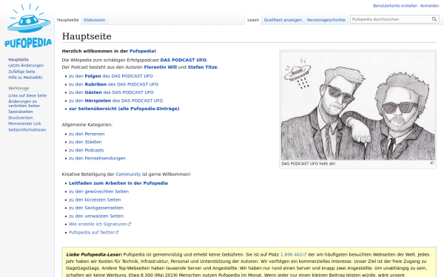Viewport: 444px width, 277px height.
Task: Open the Versionsgeschichte tab
Action: pyautogui.click(x=326, y=20)
